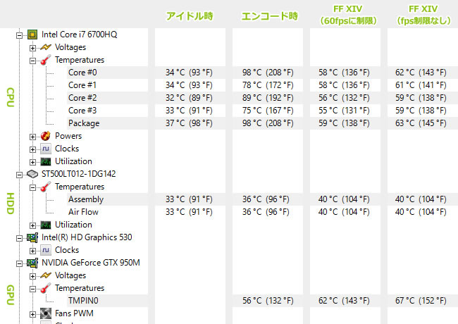458x324 pixels.
Task: Click Core #3 encode value '75 °C (167 °F)'
Action: pos(268,111)
